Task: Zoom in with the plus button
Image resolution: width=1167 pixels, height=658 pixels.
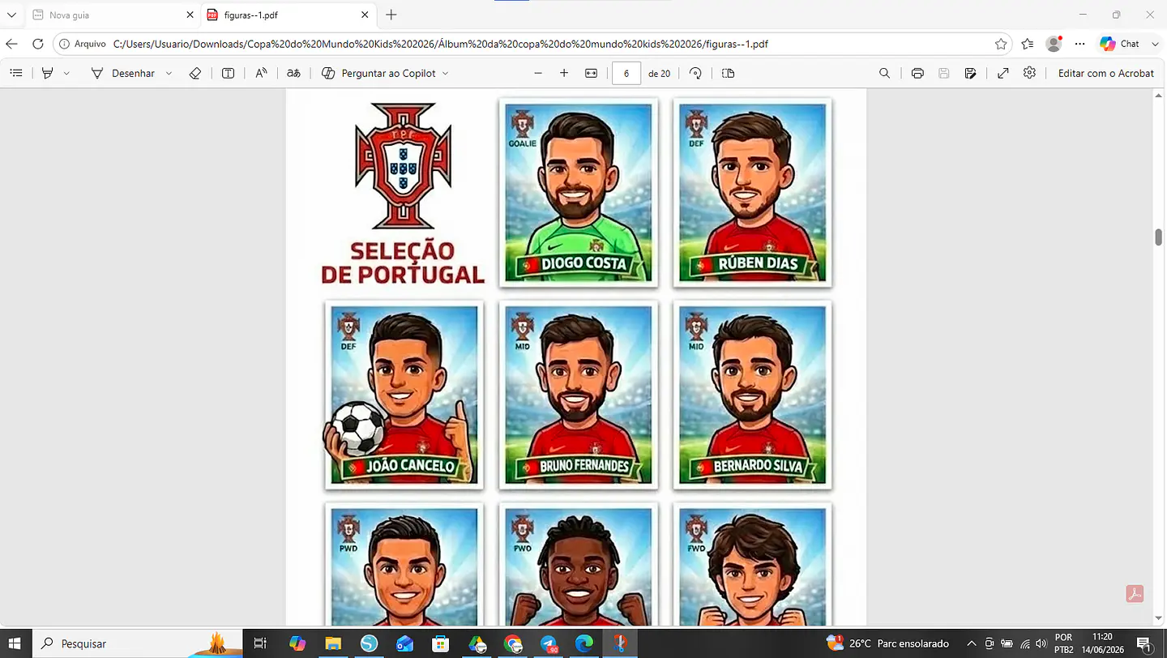Action: click(564, 73)
